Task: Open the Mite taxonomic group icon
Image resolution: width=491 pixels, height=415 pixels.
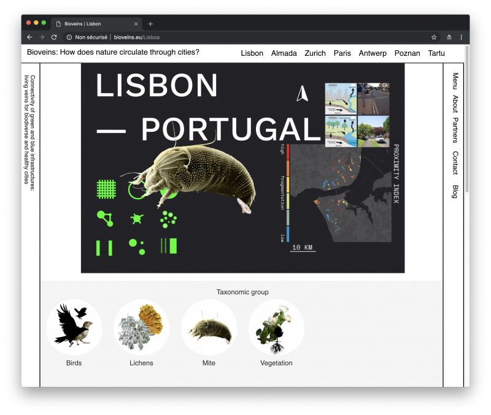Action: point(209,327)
